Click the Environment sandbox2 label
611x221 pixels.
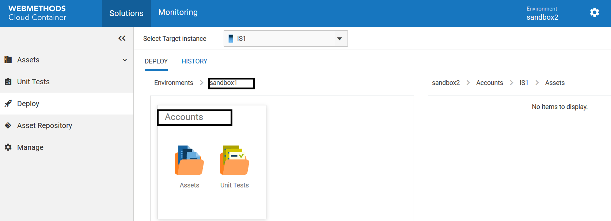(x=542, y=13)
